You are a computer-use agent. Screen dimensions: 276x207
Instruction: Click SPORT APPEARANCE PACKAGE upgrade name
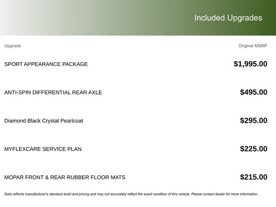click(x=46, y=64)
